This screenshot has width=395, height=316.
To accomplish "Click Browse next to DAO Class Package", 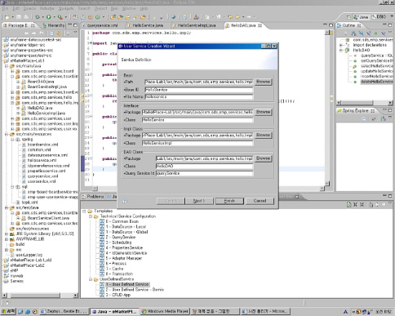I will [263, 158].
